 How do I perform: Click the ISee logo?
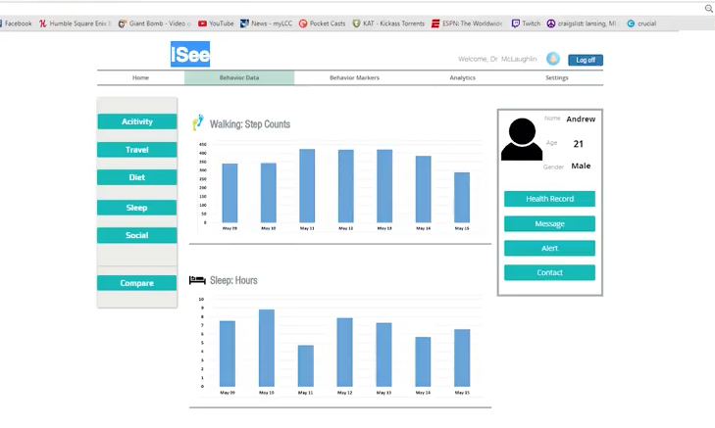tap(190, 55)
